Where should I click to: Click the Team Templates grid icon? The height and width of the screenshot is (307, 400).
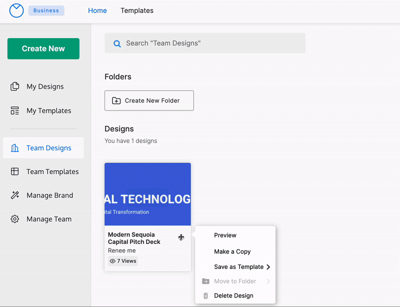(x=15, y=171)
